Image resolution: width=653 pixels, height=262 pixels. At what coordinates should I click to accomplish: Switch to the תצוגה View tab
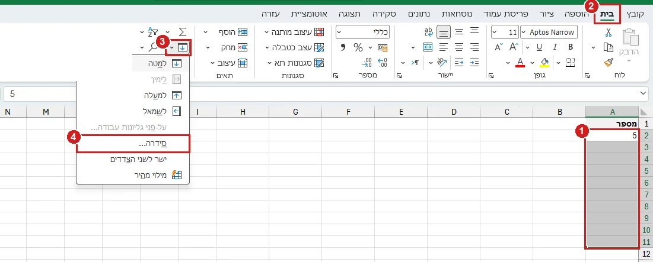click(349, 14)
